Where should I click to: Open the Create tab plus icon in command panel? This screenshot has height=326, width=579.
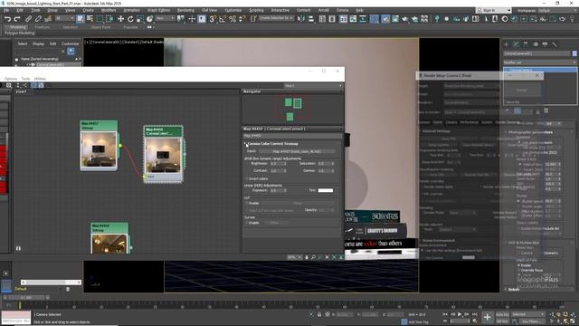tap(507, 44)
